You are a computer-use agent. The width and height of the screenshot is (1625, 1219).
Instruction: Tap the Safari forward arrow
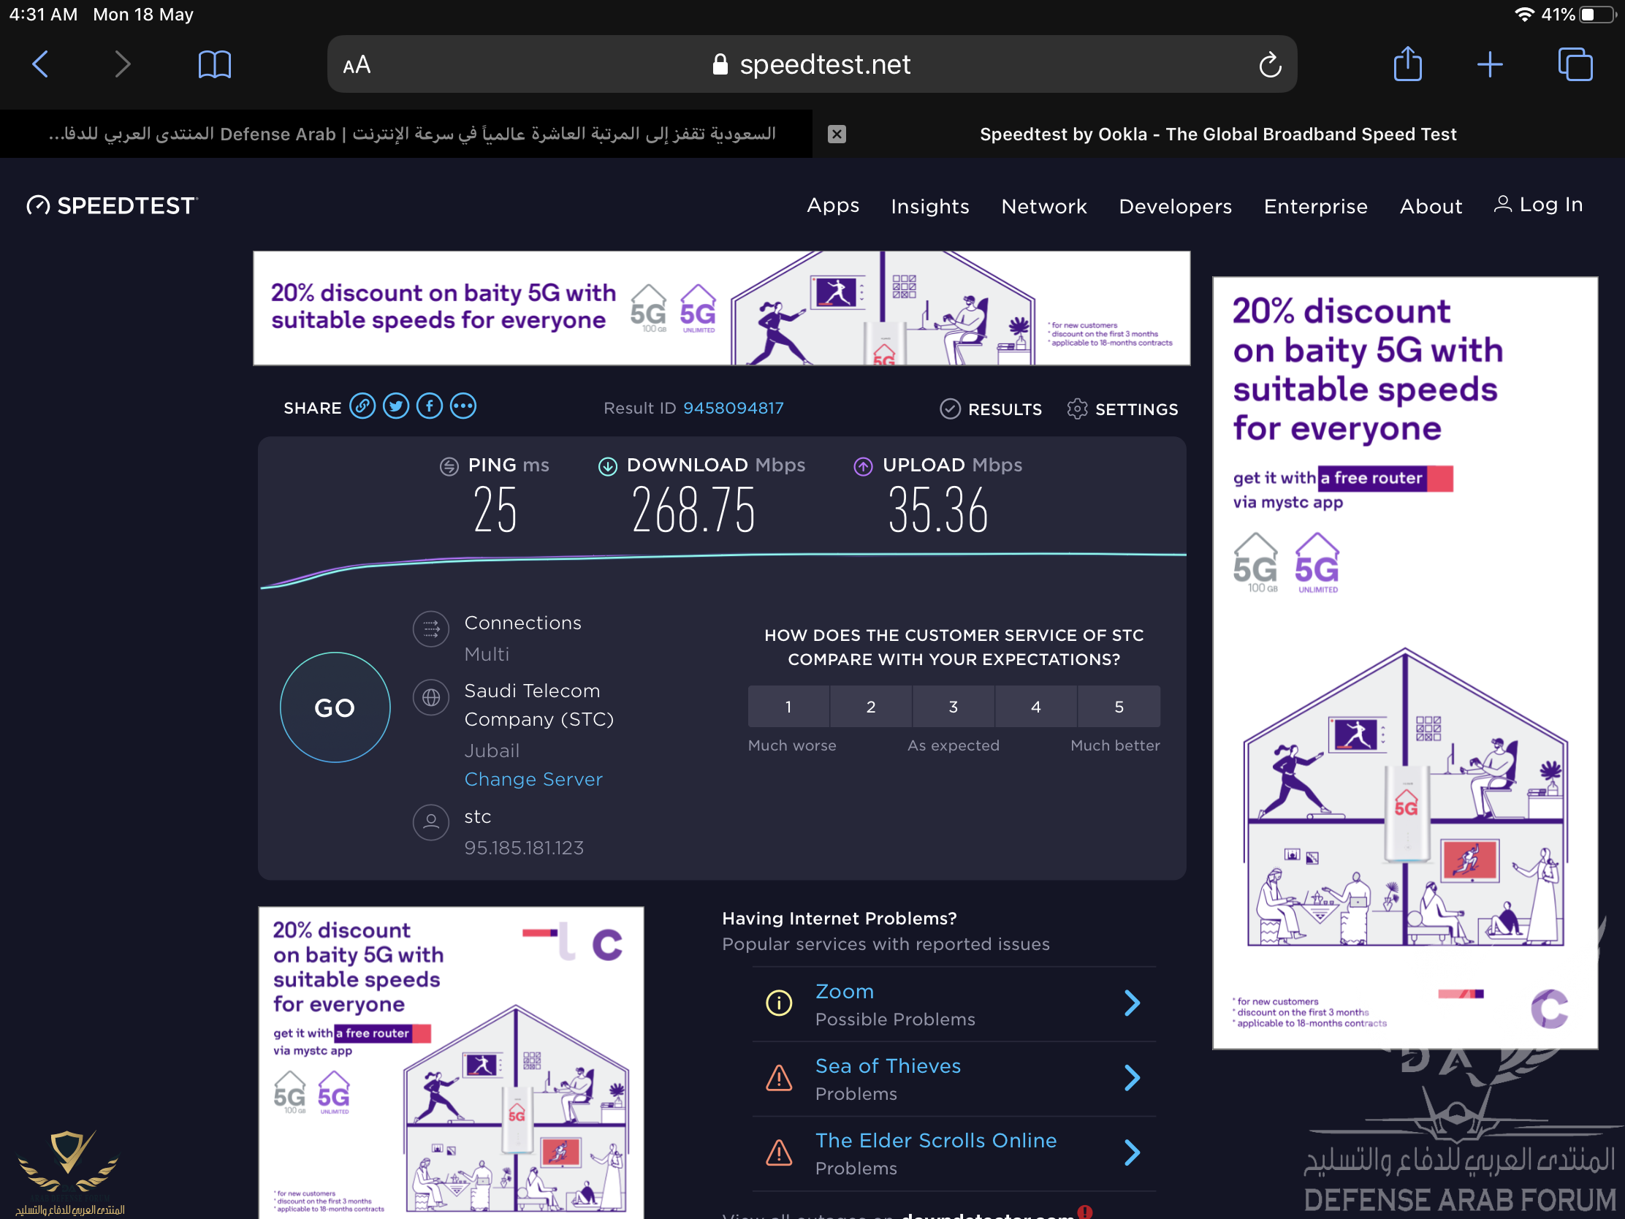click(x=123, y=64)
